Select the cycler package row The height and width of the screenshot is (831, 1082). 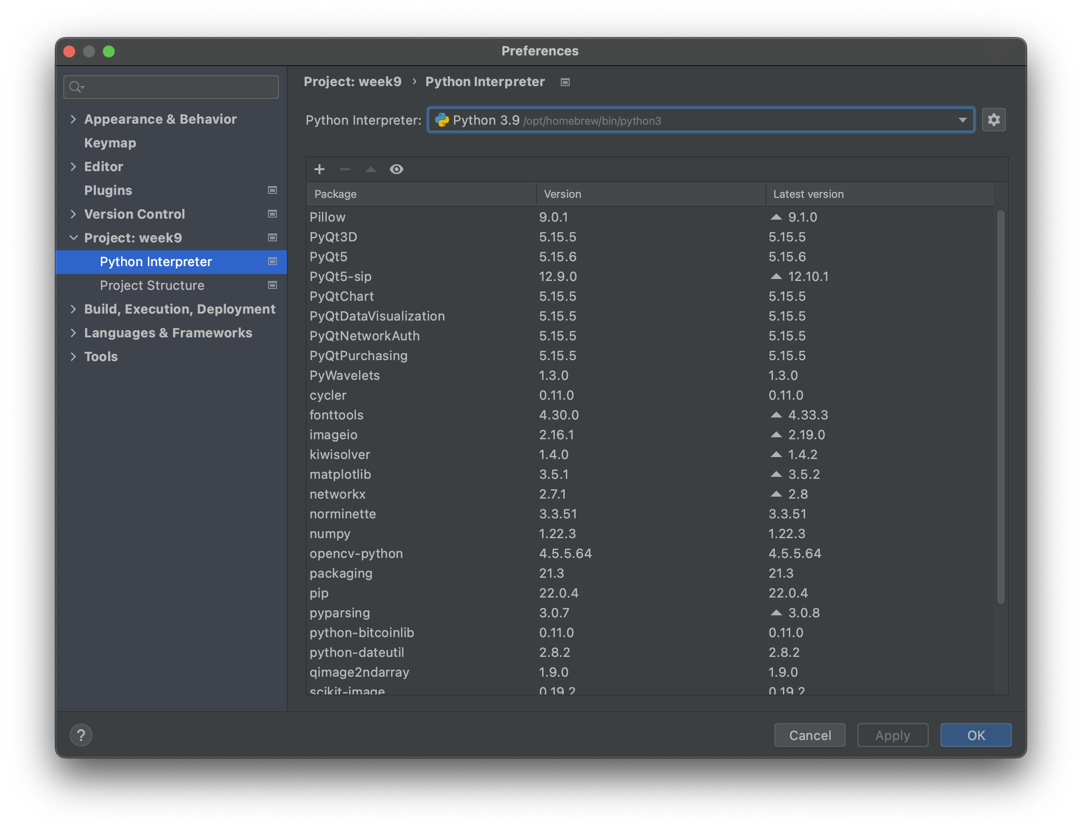(650, 395)
